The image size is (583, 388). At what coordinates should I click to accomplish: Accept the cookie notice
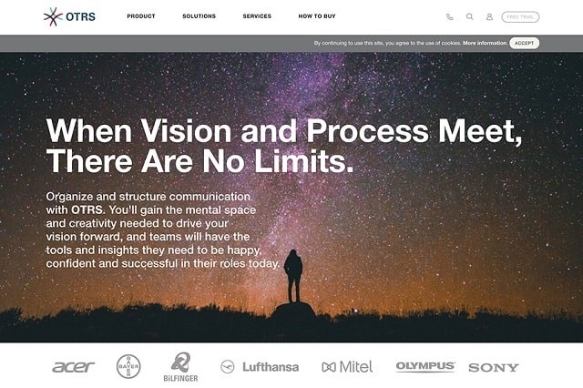pos(525,43)
